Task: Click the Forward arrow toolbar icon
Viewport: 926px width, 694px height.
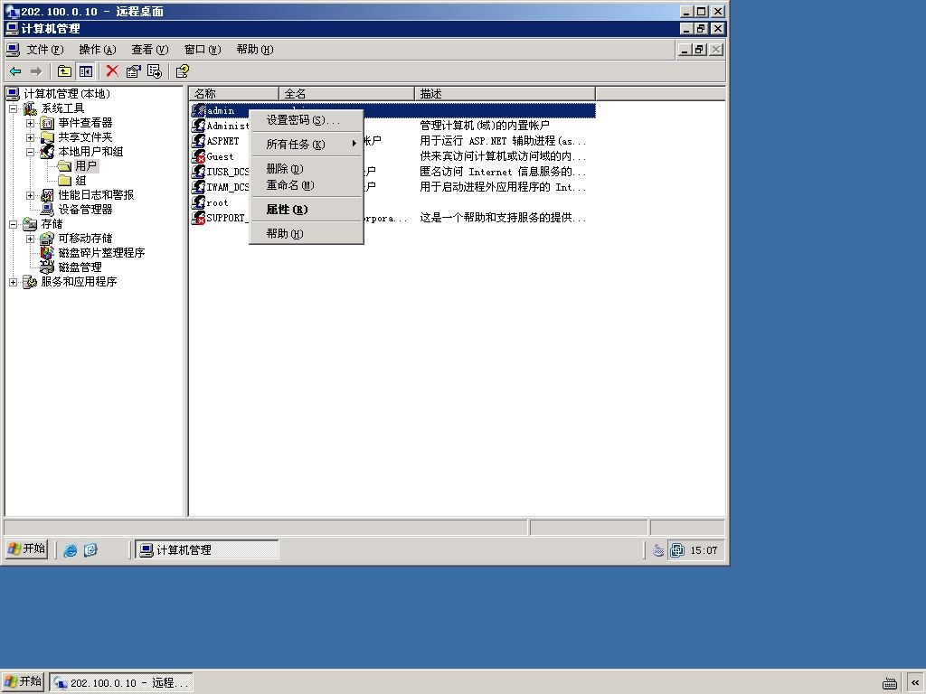Action: (x=36, y=71)
